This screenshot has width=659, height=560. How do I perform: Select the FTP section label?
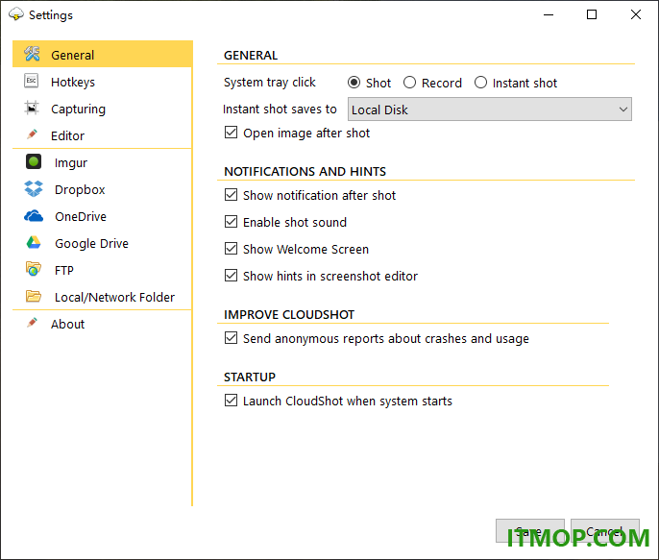coord(63,270)
